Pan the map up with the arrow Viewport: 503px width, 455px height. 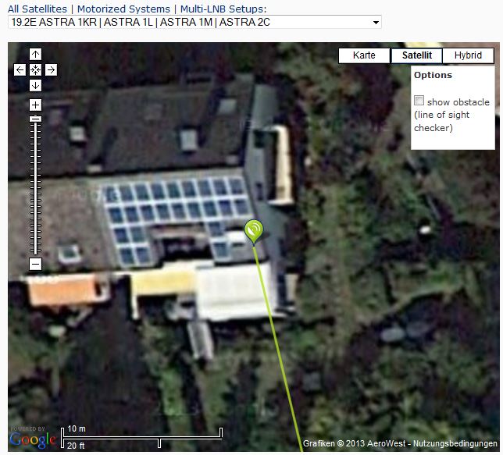pos(35,54)
